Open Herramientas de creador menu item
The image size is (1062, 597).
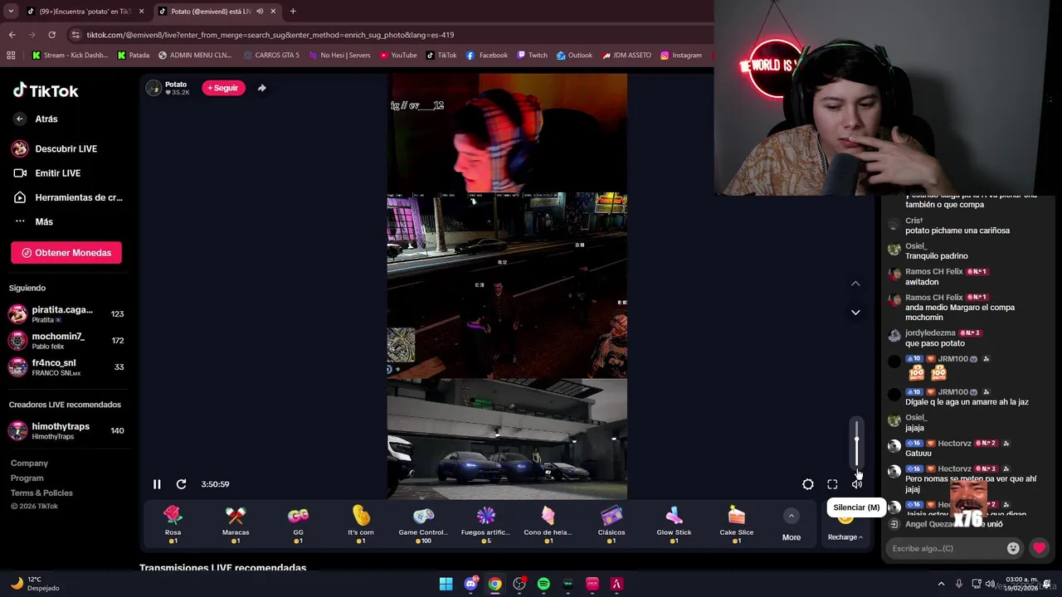[x=67, y=198]
